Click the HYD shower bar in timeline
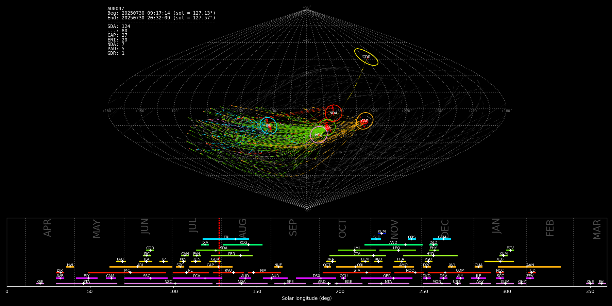 430,256
